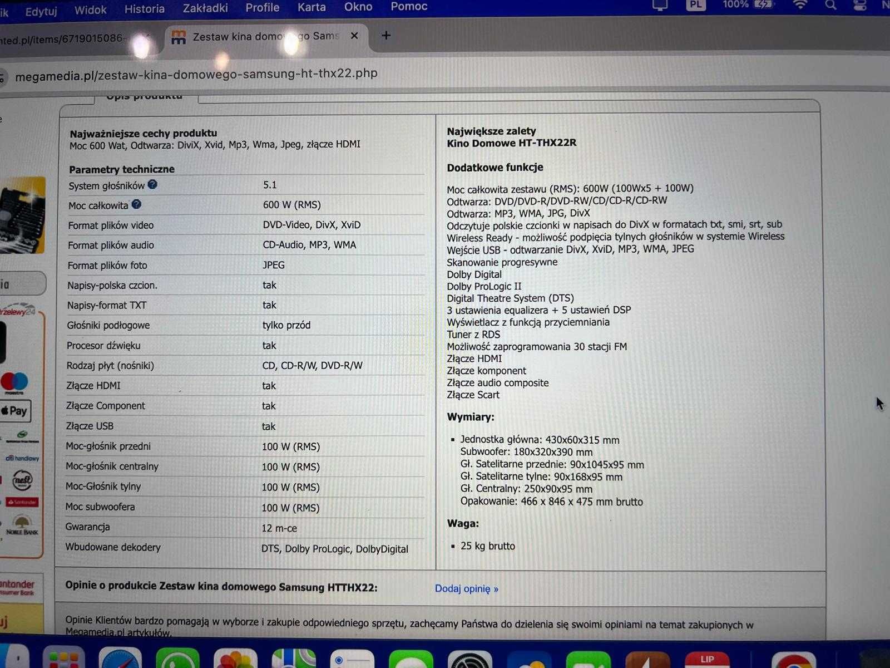Click the 'Dolby ProLogic II' feature line
The height and width of the screenshot is (668, 890).
click(484, 287)
